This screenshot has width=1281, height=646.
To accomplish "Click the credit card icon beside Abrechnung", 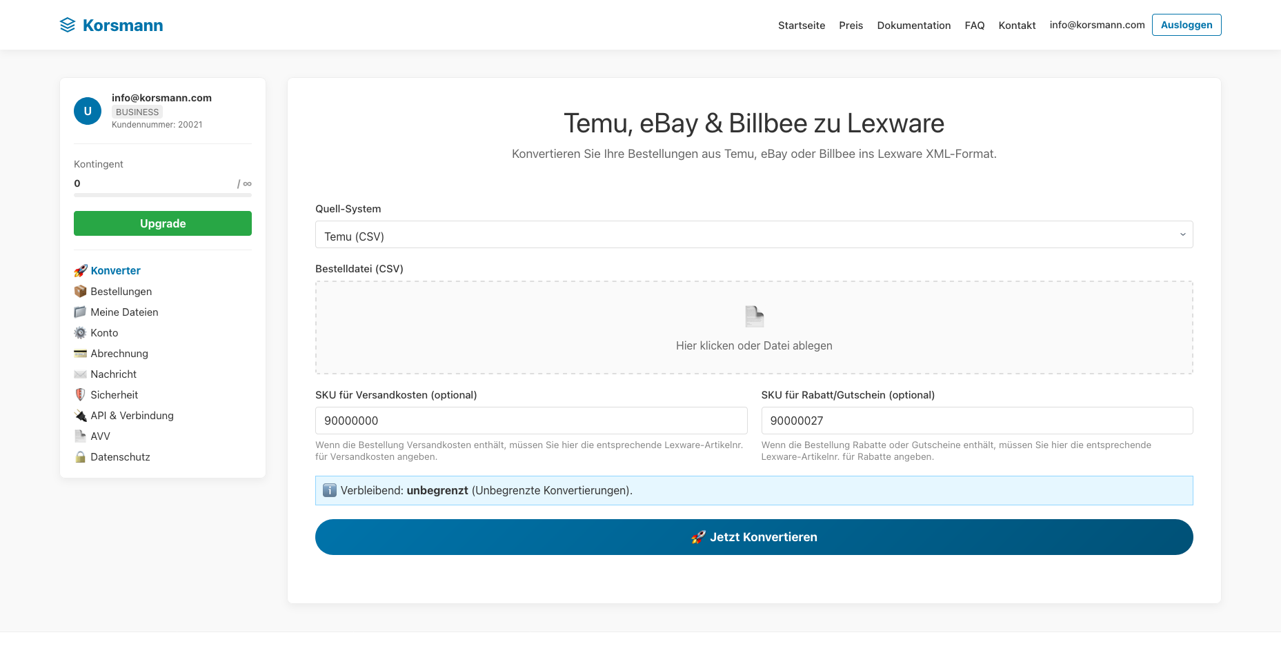I will point(81,353).
